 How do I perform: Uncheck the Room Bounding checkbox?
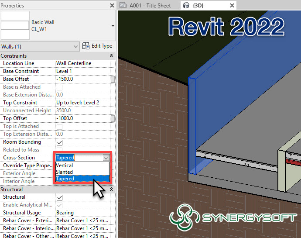click(59, 142)
